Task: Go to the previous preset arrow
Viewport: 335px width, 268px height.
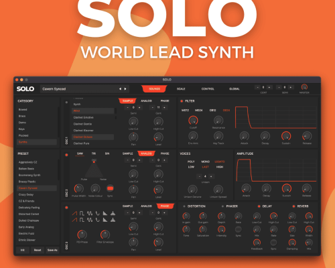Action: coord(120,89)
